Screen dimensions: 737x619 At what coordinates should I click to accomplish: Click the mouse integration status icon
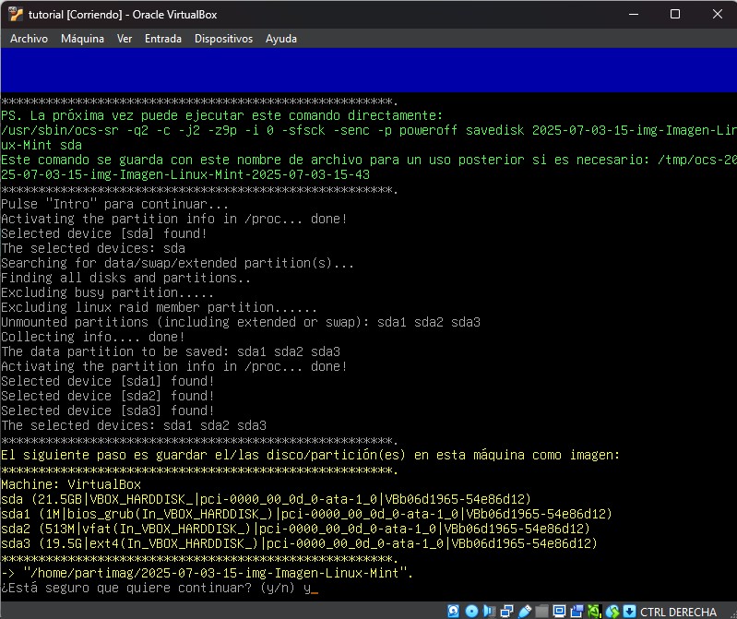coord(612,611)
